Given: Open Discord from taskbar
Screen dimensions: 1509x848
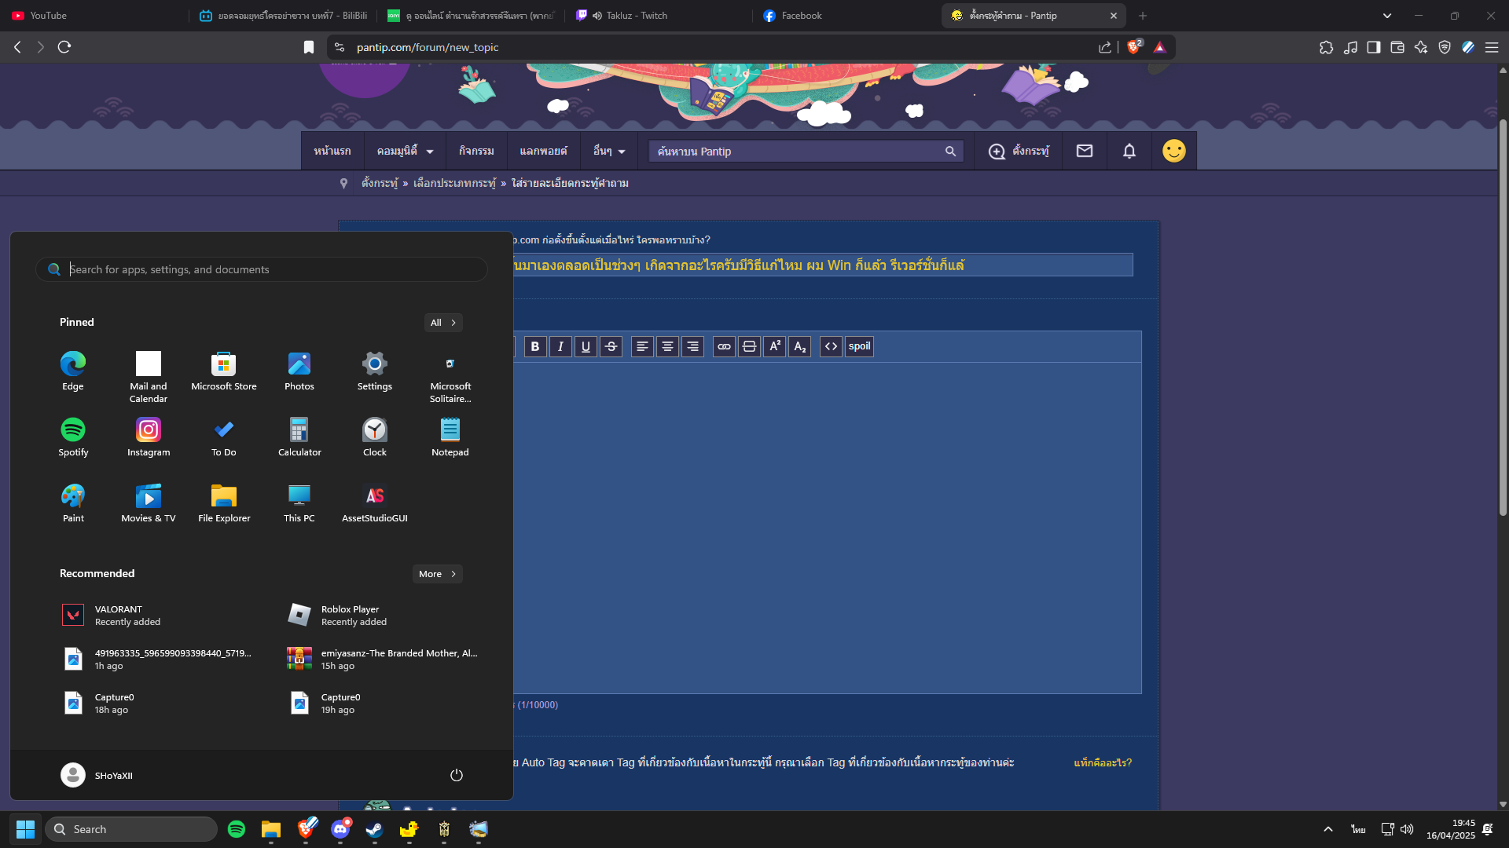Looking at the screenshot, I should [x=340, y=829].
